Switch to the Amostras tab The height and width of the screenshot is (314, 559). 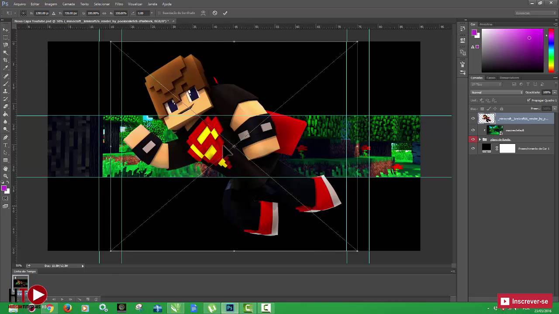(486, 24)
